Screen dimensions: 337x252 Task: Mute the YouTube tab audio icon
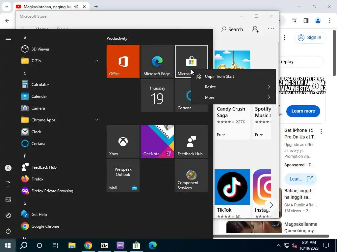(x=76, y=7)
